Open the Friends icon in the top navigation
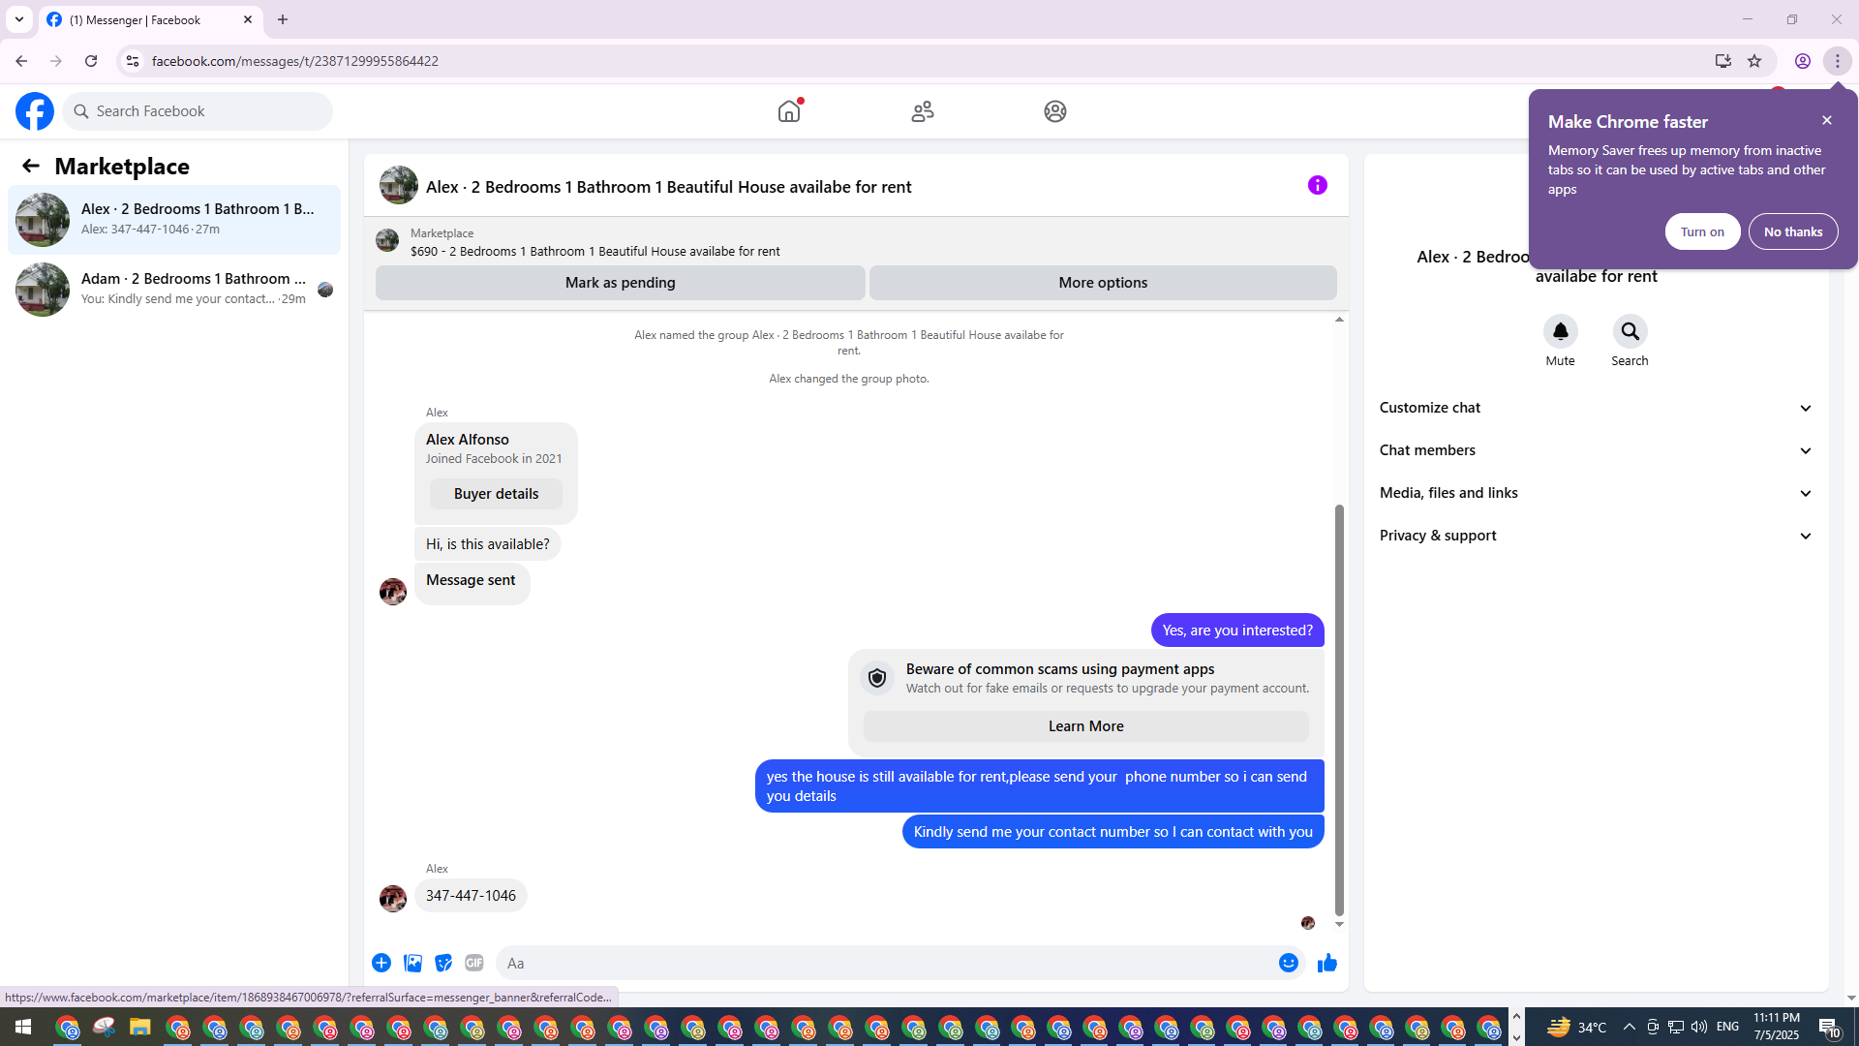Viewport: 1859px width, 1046px height. 922,111
